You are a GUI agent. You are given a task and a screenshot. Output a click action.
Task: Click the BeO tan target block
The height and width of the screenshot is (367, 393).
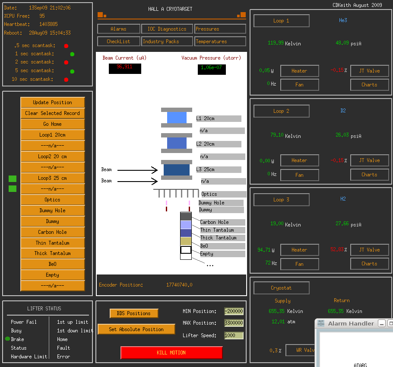tap(186, 241)
